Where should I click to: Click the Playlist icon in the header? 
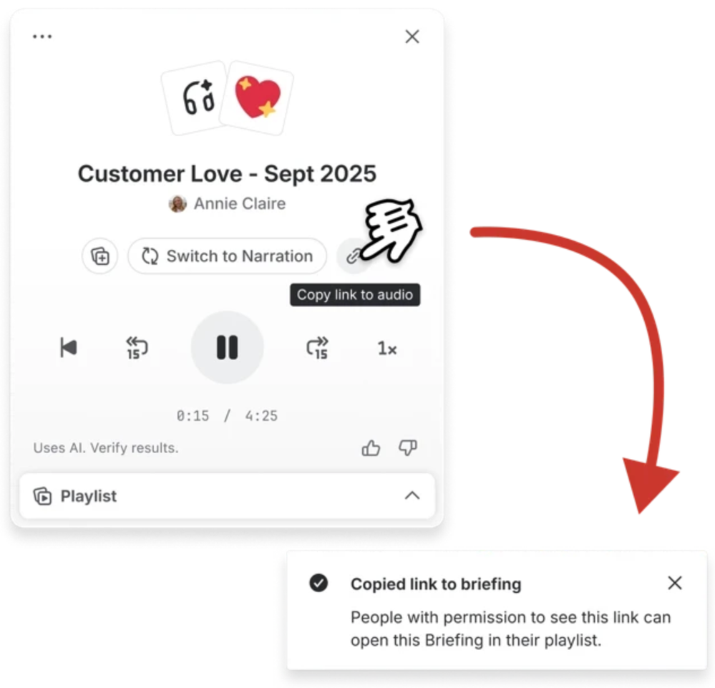[x=42, y=496]
